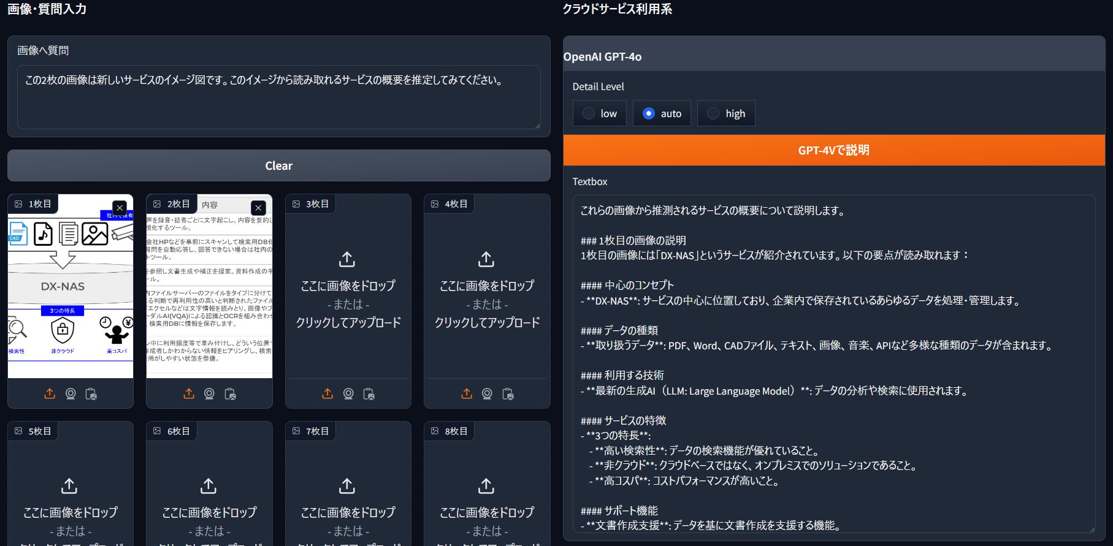Choose the webcam icon below 3枚目 slot
Viewport: 1113px width, 546px height.
point(348,393)
